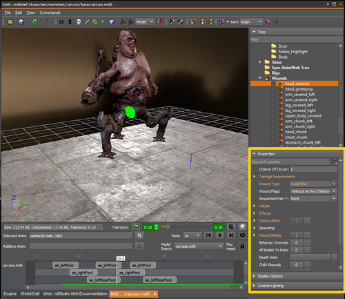Click the arrow icon at toolbar end
This screenshot has height=299, width=345.
[x=277, y=22]
